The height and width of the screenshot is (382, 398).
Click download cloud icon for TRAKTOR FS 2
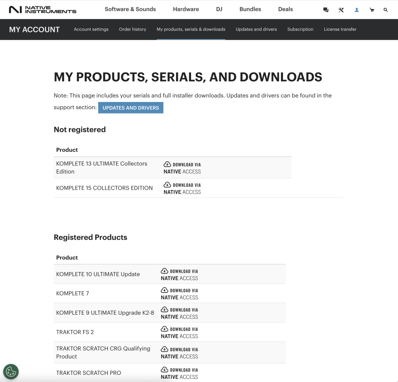[164, 329]
